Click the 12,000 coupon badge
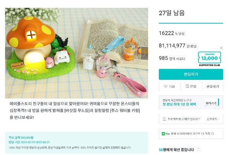The width and height of the screenshot is (229, 155). click(x=210, y=59)
